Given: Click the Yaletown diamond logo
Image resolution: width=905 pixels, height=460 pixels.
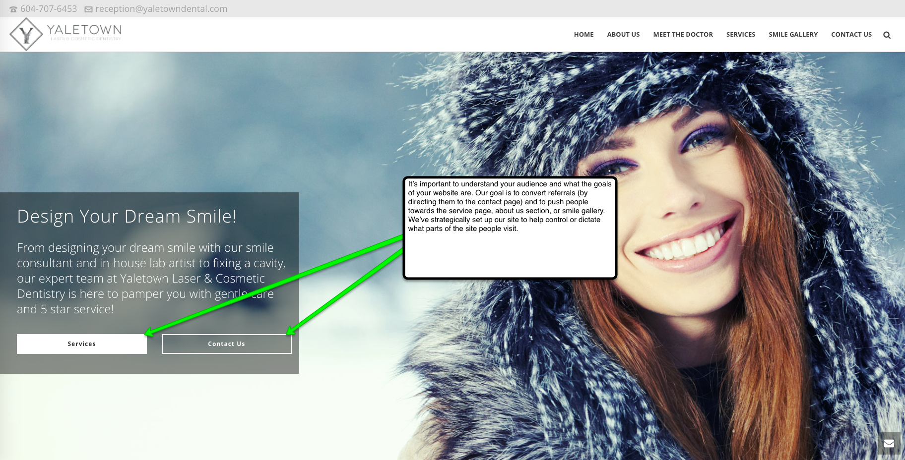Looking at the screenshot, I should coord(26,34).
